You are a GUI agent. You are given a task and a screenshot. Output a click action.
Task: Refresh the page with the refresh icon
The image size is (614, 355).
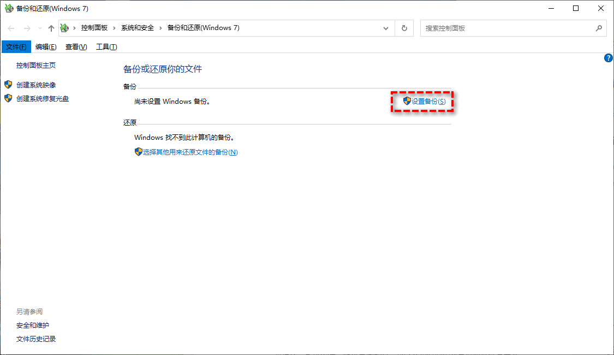[404, 28]
